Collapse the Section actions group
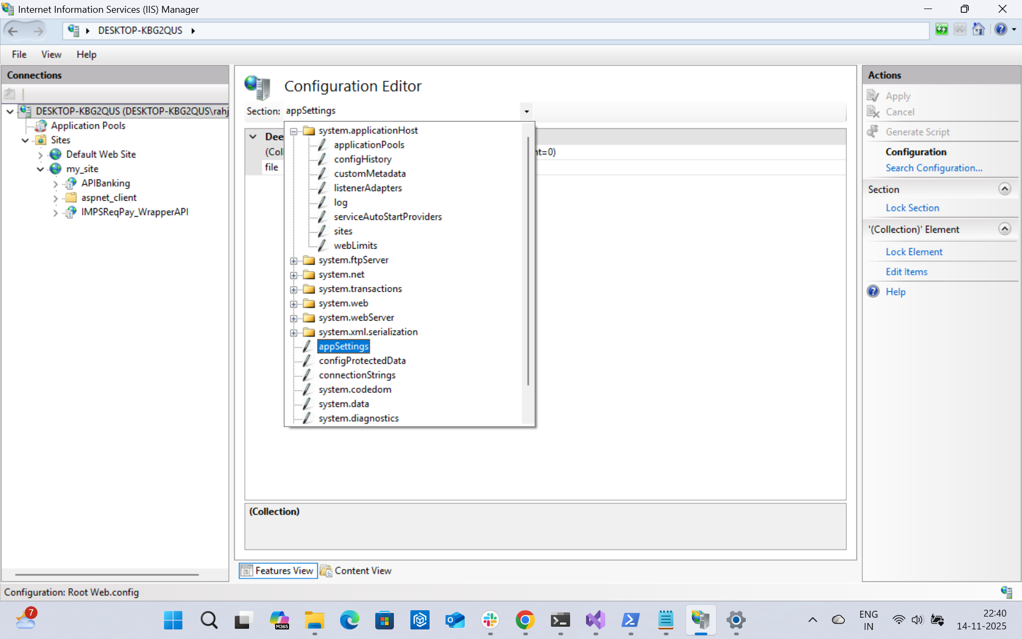The height and width of the screenshot is (639, 1022). point(1004,189)
